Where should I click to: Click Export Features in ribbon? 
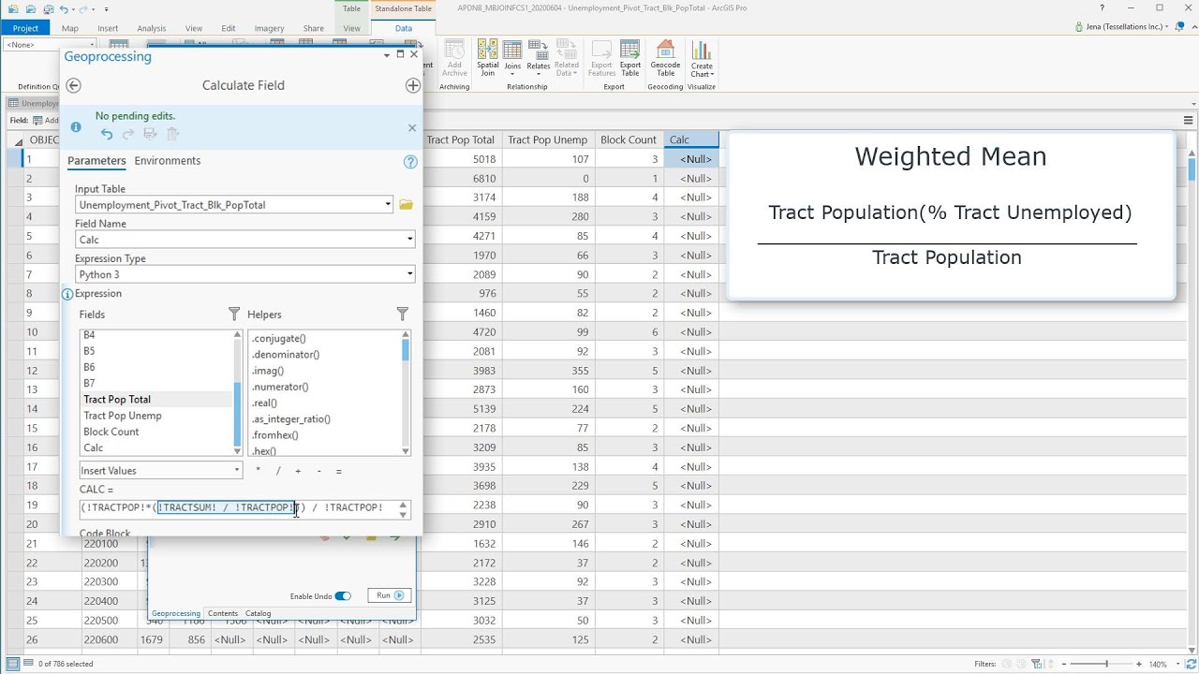[602, 58]
